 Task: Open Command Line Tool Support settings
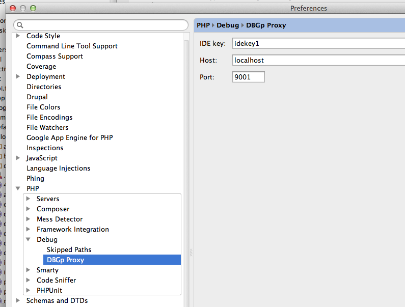click(72, 46)
